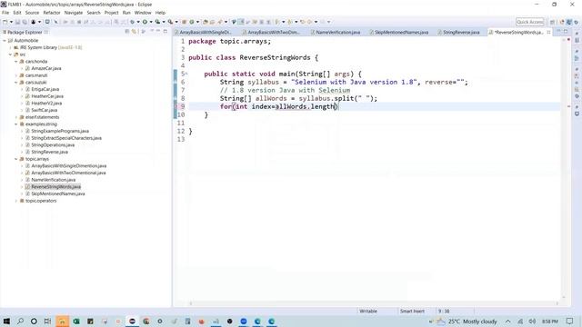Viewport: 582px width, 327px height.
Task: Select StringExtractSpecialCharacters.java file
Action: (x=66, y=138)
